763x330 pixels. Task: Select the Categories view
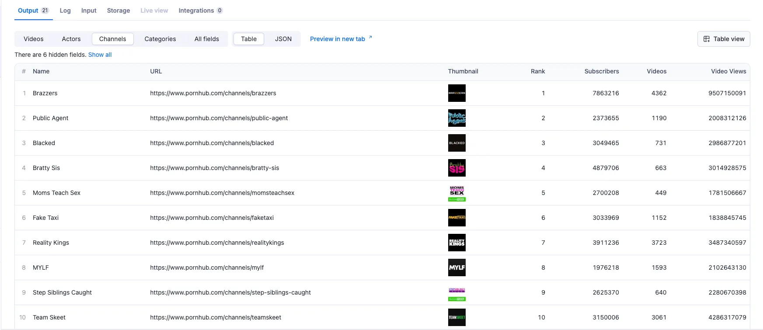160,39
